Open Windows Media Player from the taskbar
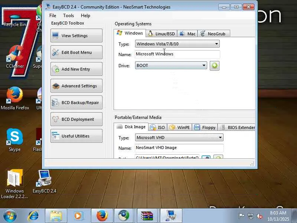 coord(79,216)
